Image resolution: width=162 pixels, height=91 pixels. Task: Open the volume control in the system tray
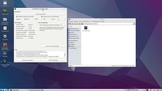point(154,90)
